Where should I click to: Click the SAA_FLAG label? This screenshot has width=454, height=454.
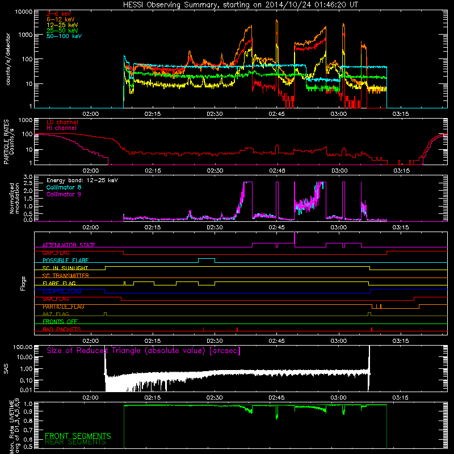56,299
